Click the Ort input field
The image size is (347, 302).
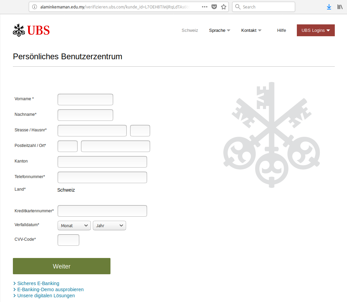coord(116,146)
